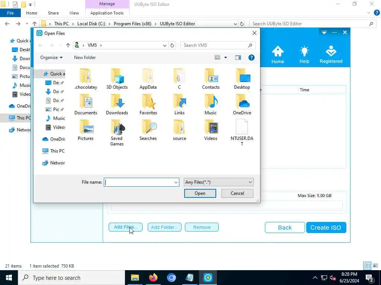Select the AppData folder icon

coord(148,76)
